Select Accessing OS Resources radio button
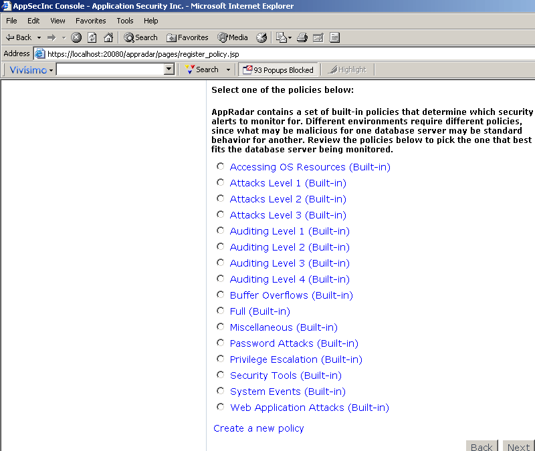This screenshot has height=451, width=535. coord(221,166)
